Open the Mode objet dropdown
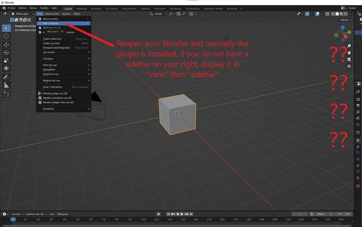Screen dimensions: 362x227 click(x=22, y=14)
